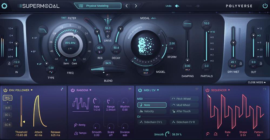Toggle the Modal section icon
This screenshot has height=140, width=270.
pyautogui.click(x=154, y=18)
